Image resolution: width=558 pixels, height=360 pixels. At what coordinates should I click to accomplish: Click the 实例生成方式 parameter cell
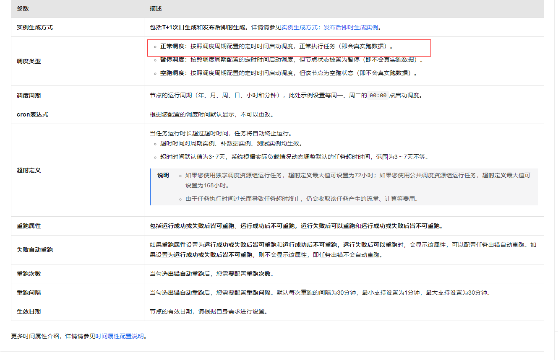(x=77, y=27)
